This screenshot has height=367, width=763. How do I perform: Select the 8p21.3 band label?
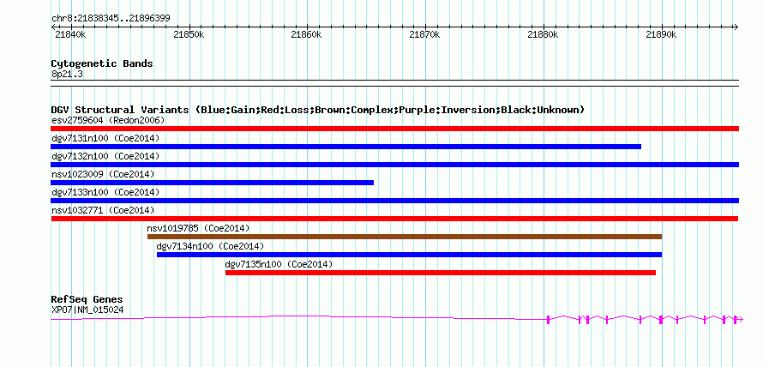pyautogui.click(x=67, y=75)
